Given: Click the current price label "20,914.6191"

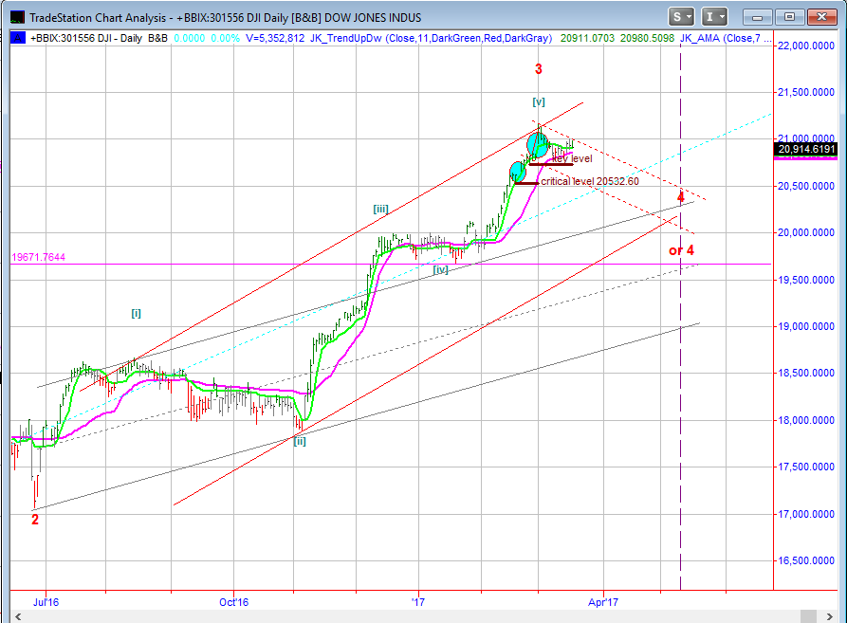Looking at the screenshot, I should [x=806, y=149].
